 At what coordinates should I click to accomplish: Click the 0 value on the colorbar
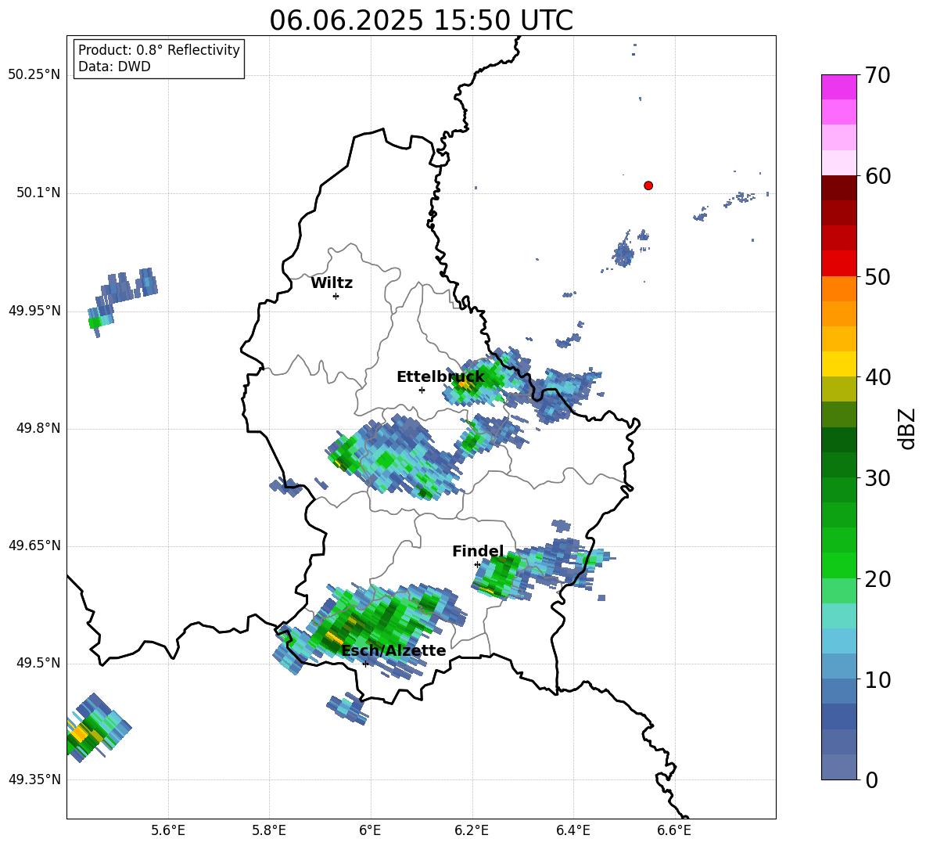pyautogui.click(x=872, y=780)
